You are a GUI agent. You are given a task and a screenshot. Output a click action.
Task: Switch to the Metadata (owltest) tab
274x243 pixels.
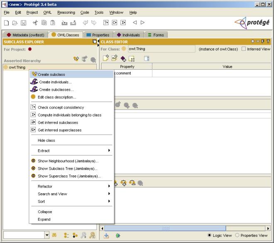pyautogui.click(x=25, y=35)
